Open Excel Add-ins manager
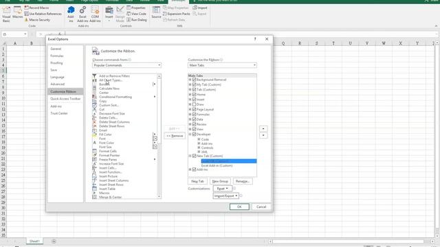This screenshot has width=440, height=247. tap(82, 14)
